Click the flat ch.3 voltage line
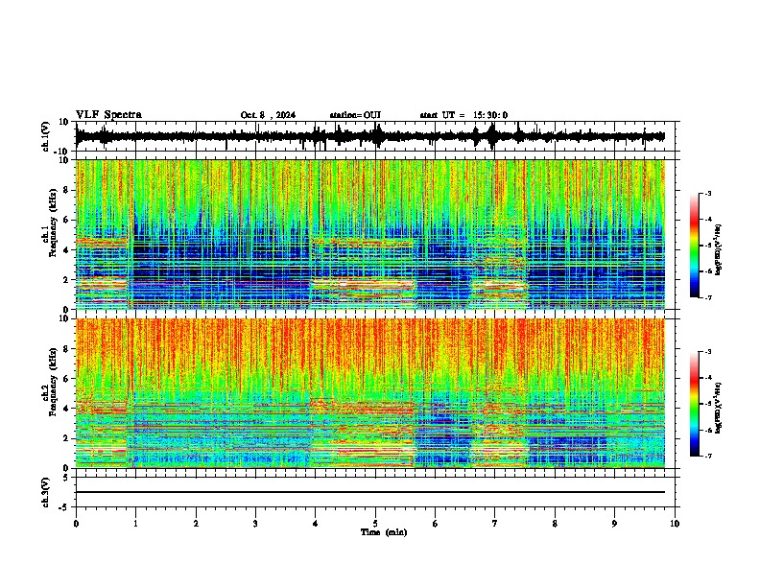 (370, 492)
